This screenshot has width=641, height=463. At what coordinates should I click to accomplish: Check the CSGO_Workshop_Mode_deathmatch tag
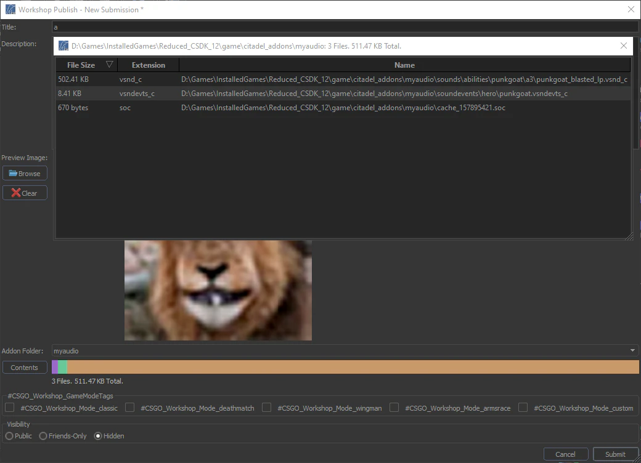pyautogui.click(x=130, y=408)
